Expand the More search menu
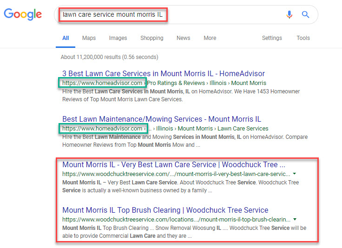Image resolution: width=342 pixels, height=248 pixels. tap(210, 38)
